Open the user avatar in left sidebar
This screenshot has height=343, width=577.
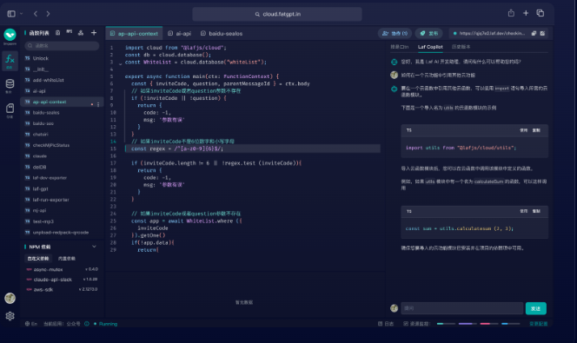tap(10, 298)
